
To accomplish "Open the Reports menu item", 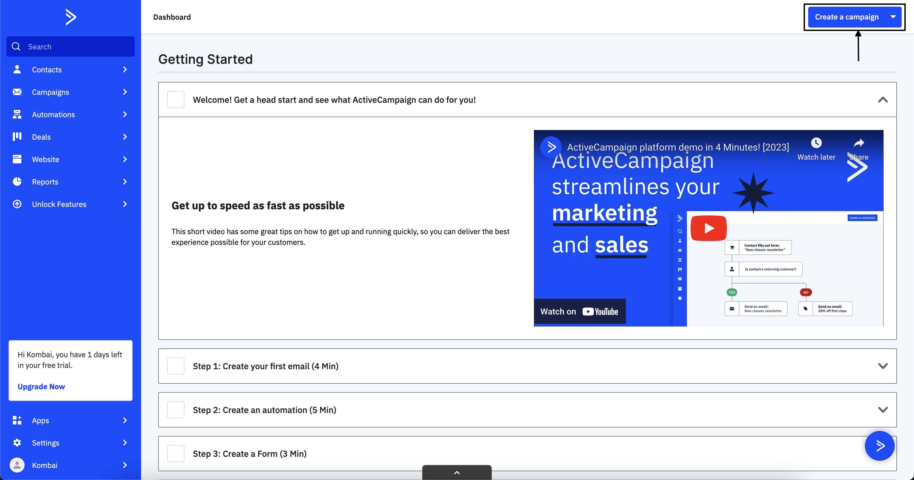I will tap(70, 182).
